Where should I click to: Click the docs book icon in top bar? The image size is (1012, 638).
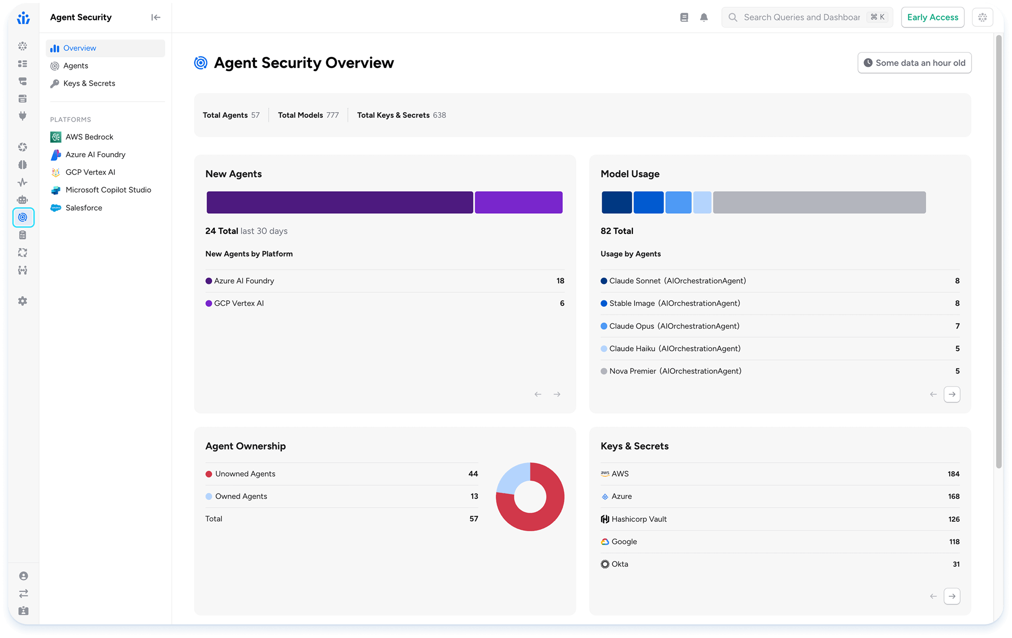(684, 17)
